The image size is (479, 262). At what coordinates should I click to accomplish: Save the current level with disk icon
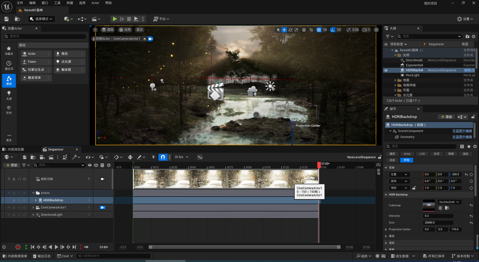pyautogui.click(x=6, y=19)
